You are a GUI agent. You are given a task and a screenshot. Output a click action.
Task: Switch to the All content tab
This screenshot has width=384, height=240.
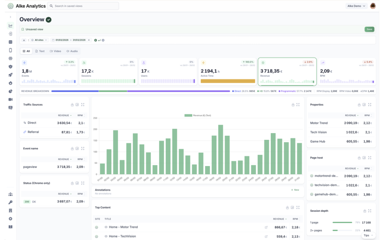[x=26, y=51]
